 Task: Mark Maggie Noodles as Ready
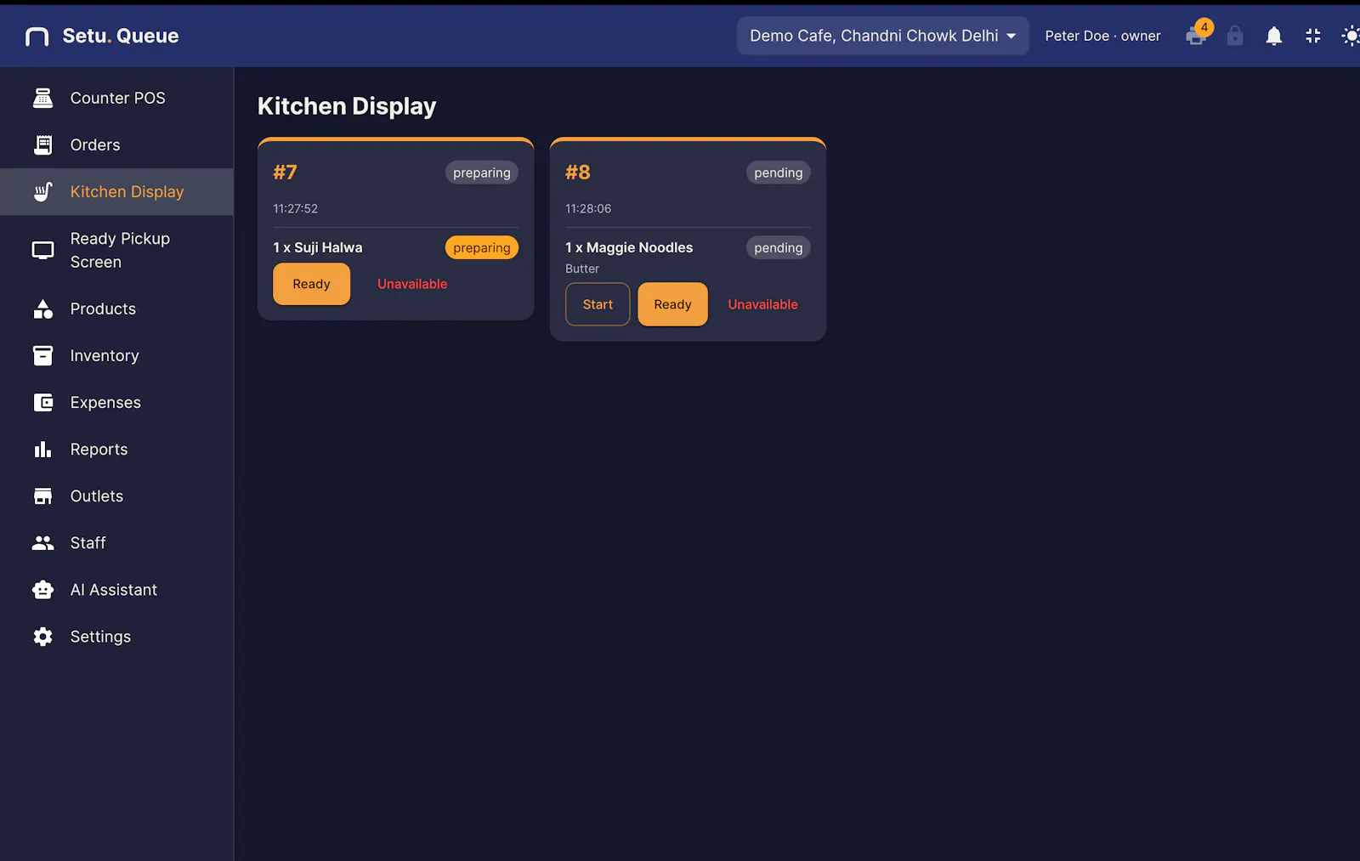672,304
